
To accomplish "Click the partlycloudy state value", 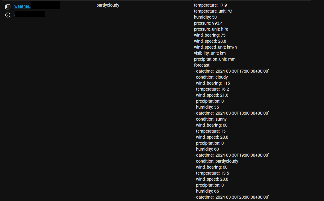I will pyautogui.click(x=108, y=5).
